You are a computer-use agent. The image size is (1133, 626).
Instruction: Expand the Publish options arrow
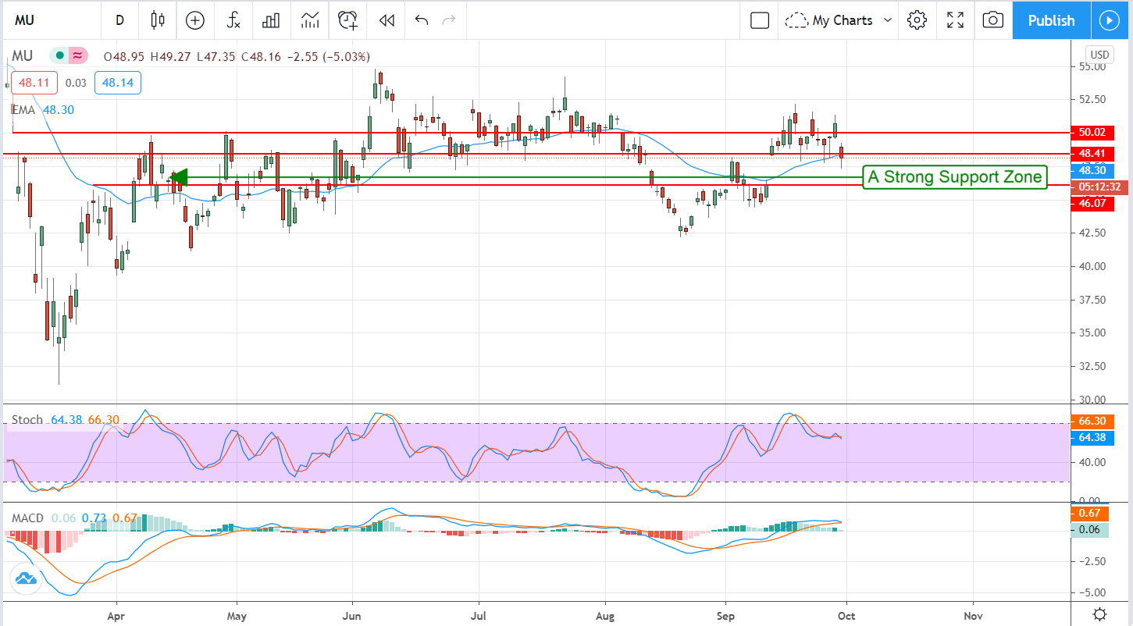(1110, 20)
